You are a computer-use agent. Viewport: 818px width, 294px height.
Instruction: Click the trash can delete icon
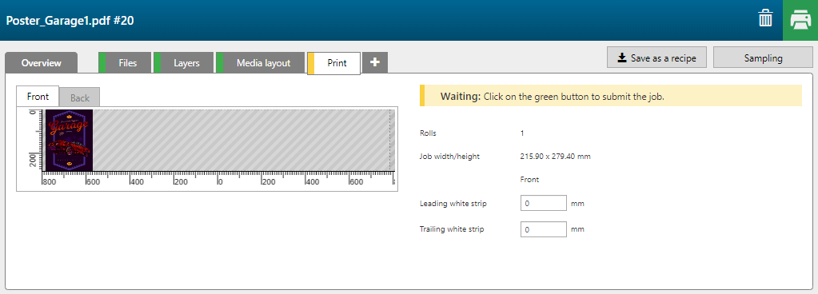coord(765,20)
